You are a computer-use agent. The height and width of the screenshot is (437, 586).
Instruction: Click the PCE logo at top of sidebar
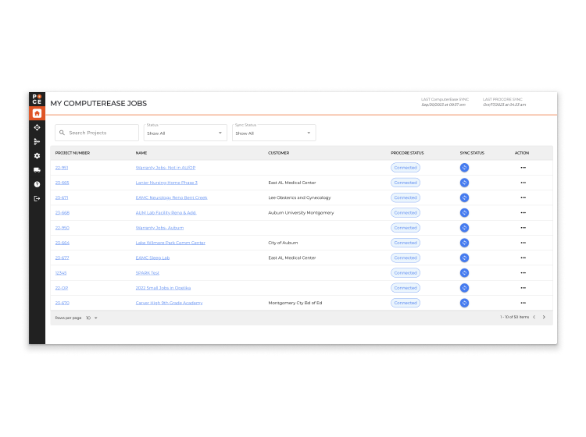[37, 99]
